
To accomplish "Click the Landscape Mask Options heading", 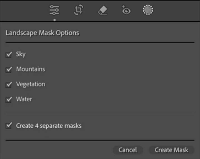I will point(42,33).
